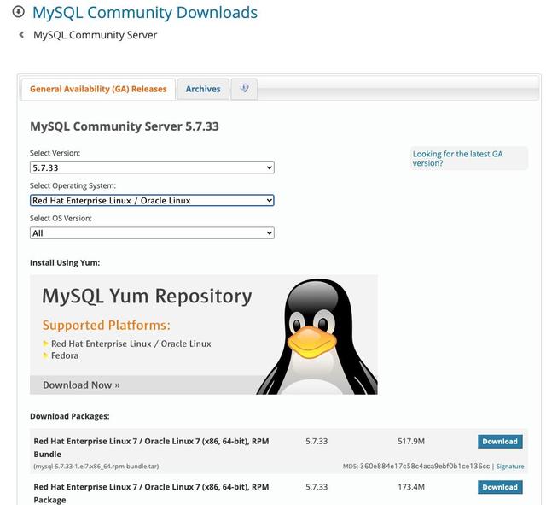
Task: Follow the 'Looking for the latest GA version?' link
Action: point(457,158)
